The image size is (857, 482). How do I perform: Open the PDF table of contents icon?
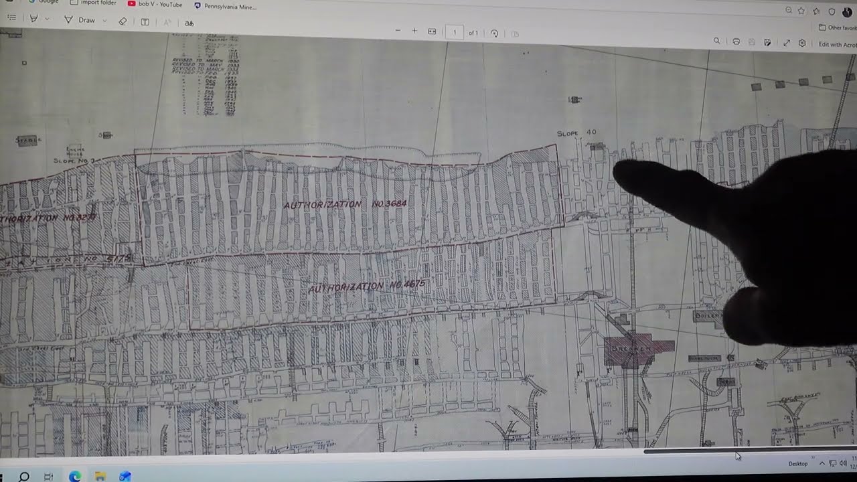(x=11, y=17)
